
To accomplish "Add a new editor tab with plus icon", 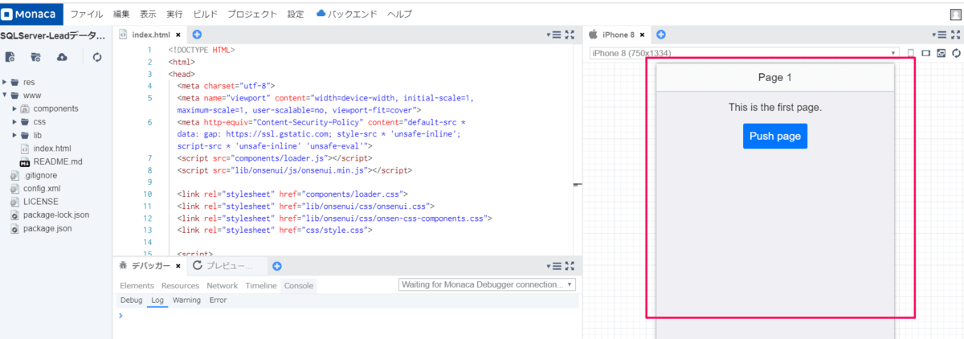I will 197,35.
